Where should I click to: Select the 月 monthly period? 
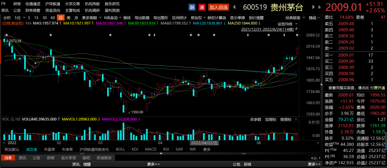point(76,18)
